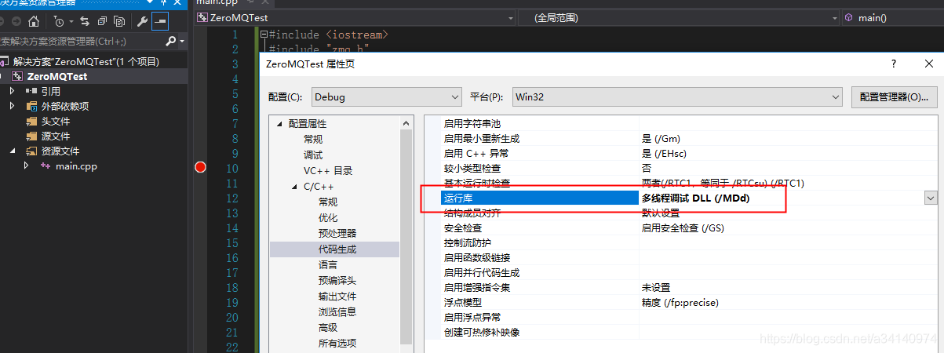This screenshot has height=353, width=944.
Task: Click the sync with active document icon
Action: [84, 21]
